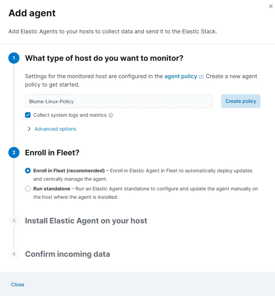Expand Advanced options using the chevron arrow
The width and height of the screenshot is (275, 296).
[x=29, y=129]
